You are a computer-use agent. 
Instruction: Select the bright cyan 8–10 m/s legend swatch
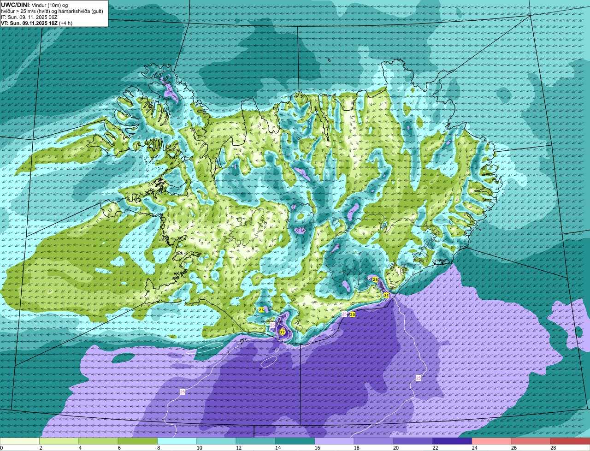[177, 441]
